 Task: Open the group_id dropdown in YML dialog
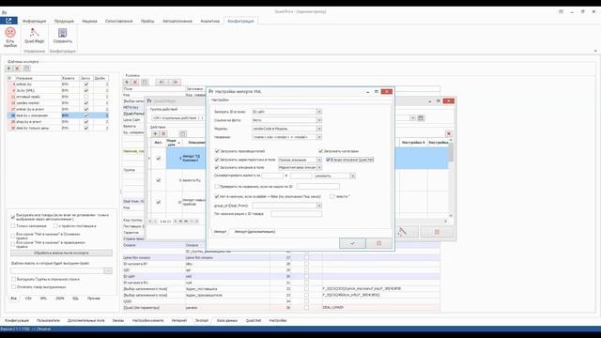point(319,206)
